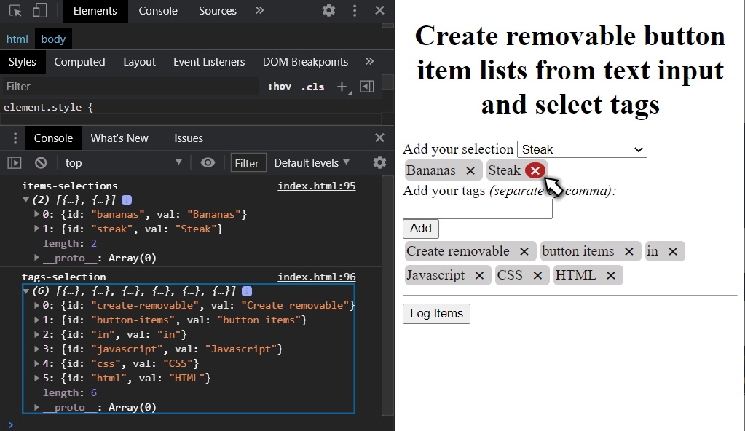The image size is (745, 431).
Task: Remove the HTML tag
Action: pyautogui.click(x=611, y=276)
